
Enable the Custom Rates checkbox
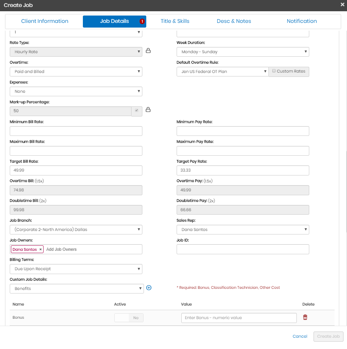coord(274,71)
